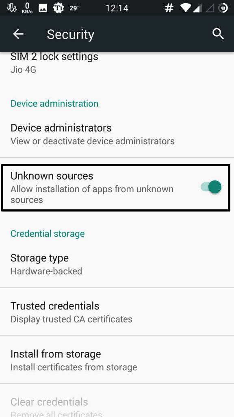234x417 pixels.
Task: Tap the Wi-Fi signal icon
Action: tap(186, 8)
